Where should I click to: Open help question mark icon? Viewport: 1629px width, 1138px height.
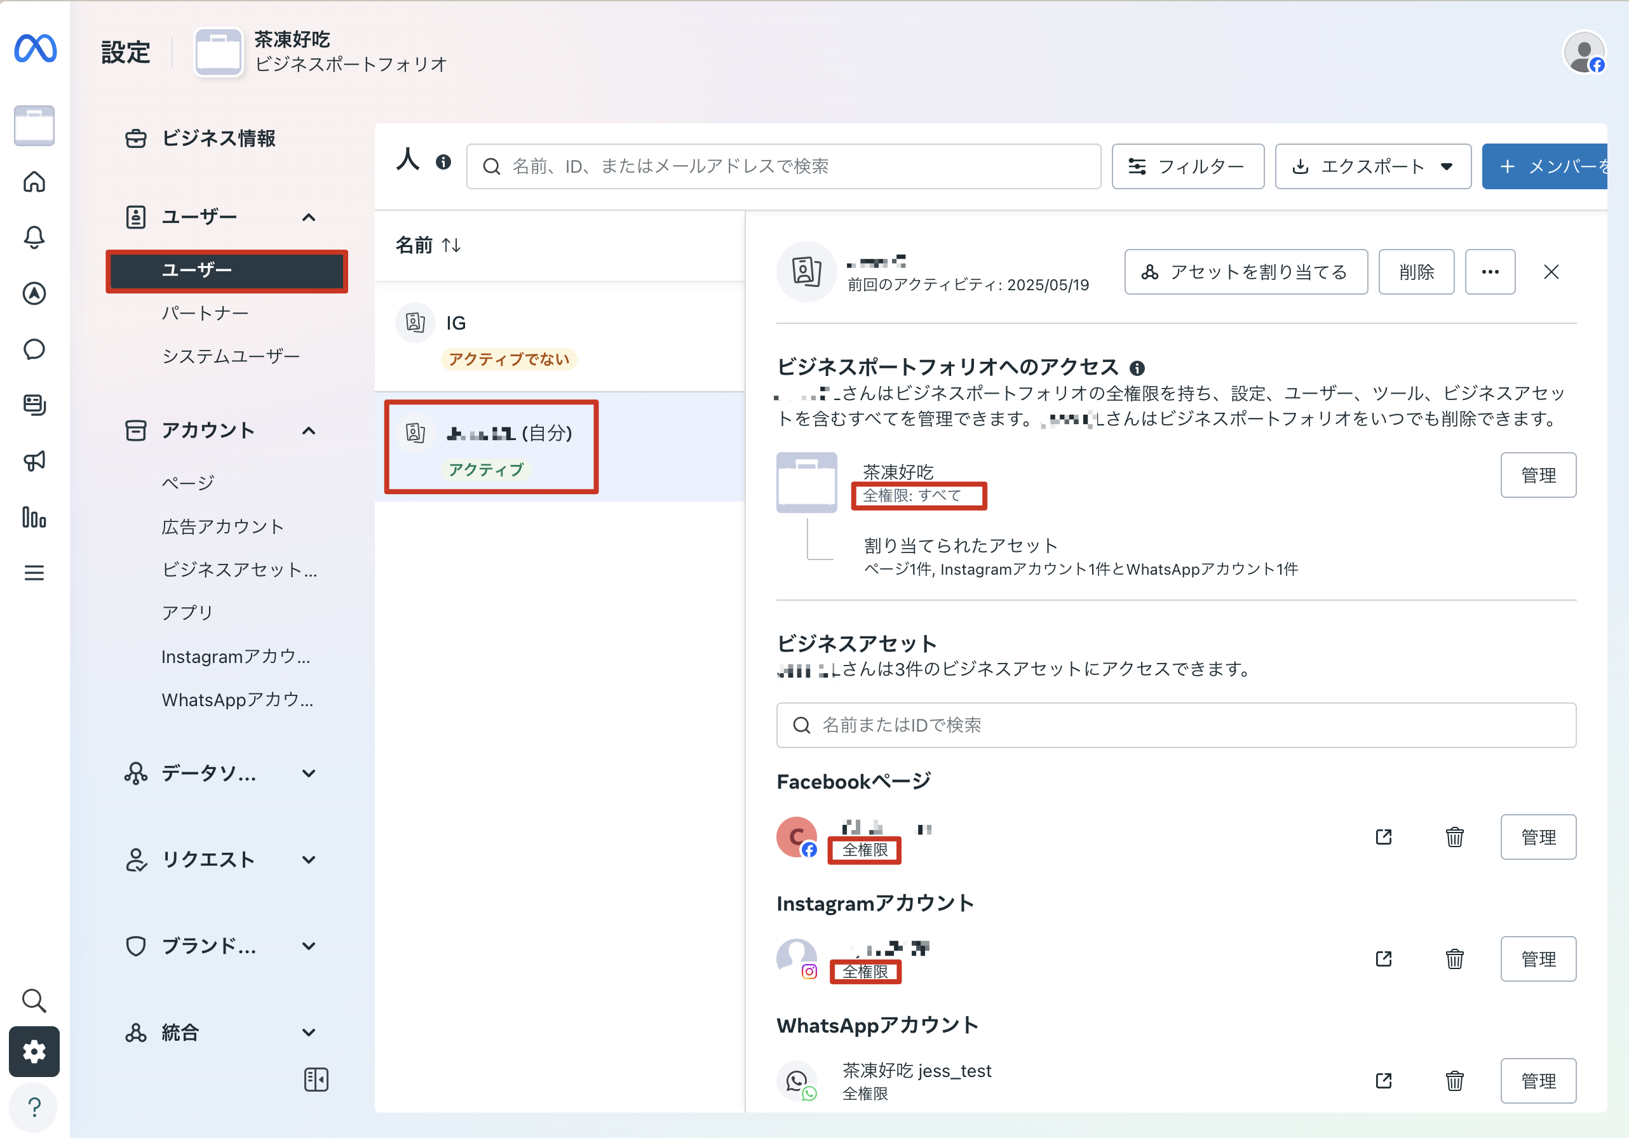[x=34, y=1107]
